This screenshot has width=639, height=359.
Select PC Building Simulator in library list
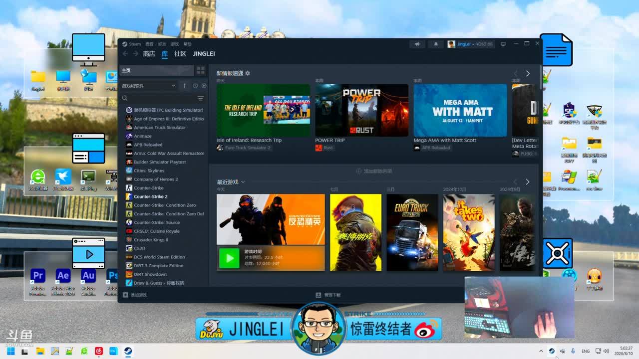[x=165, y=110]
